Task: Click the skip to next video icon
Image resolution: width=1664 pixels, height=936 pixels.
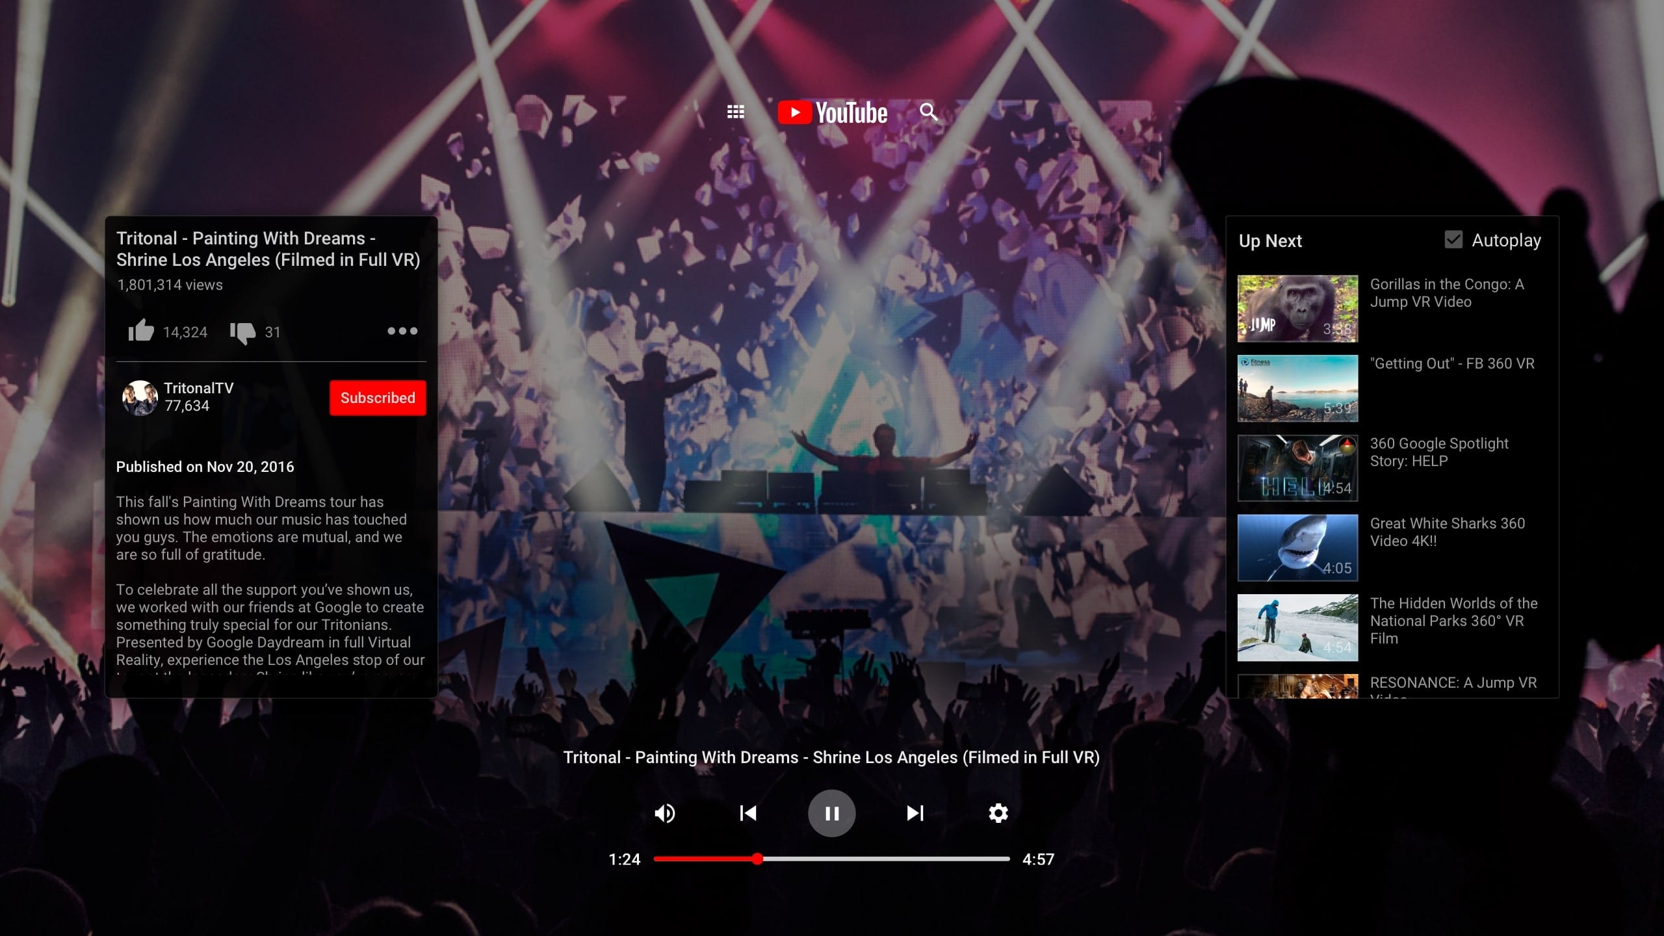Action: pyautogui.click(x=915, y=812)
